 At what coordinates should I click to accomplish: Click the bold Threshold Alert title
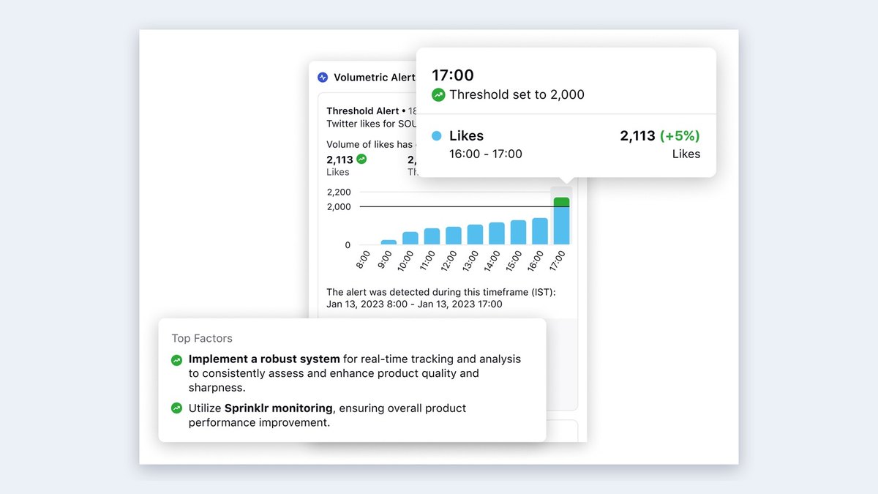pos(363,111)
